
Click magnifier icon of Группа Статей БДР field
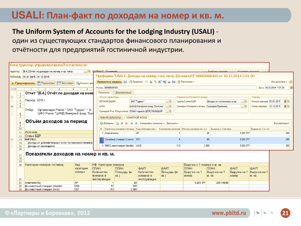point(245,101)
